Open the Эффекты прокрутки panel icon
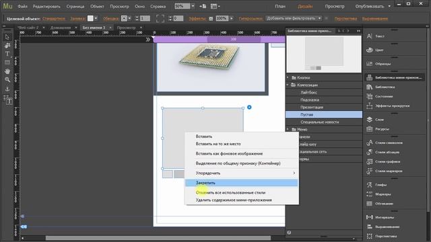Image resolution: width=431 pixels, height=242 pixels. click(370, 106)
